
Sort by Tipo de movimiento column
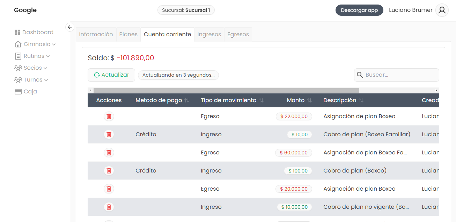click(x=261, y=100)
